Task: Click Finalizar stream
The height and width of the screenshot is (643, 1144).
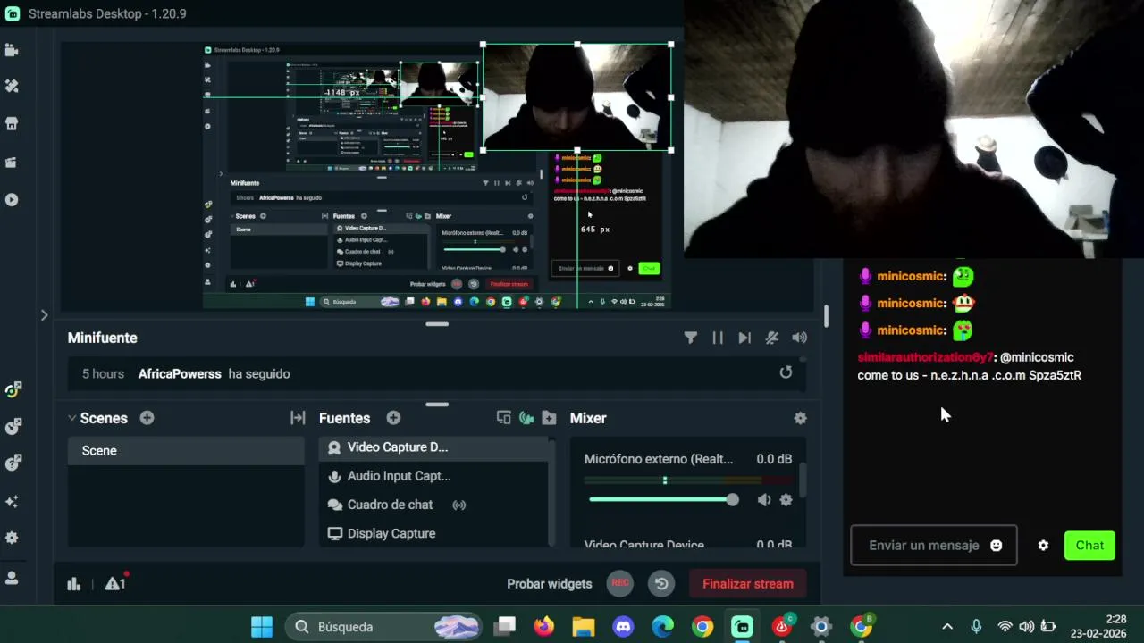Action: [748, 584]
